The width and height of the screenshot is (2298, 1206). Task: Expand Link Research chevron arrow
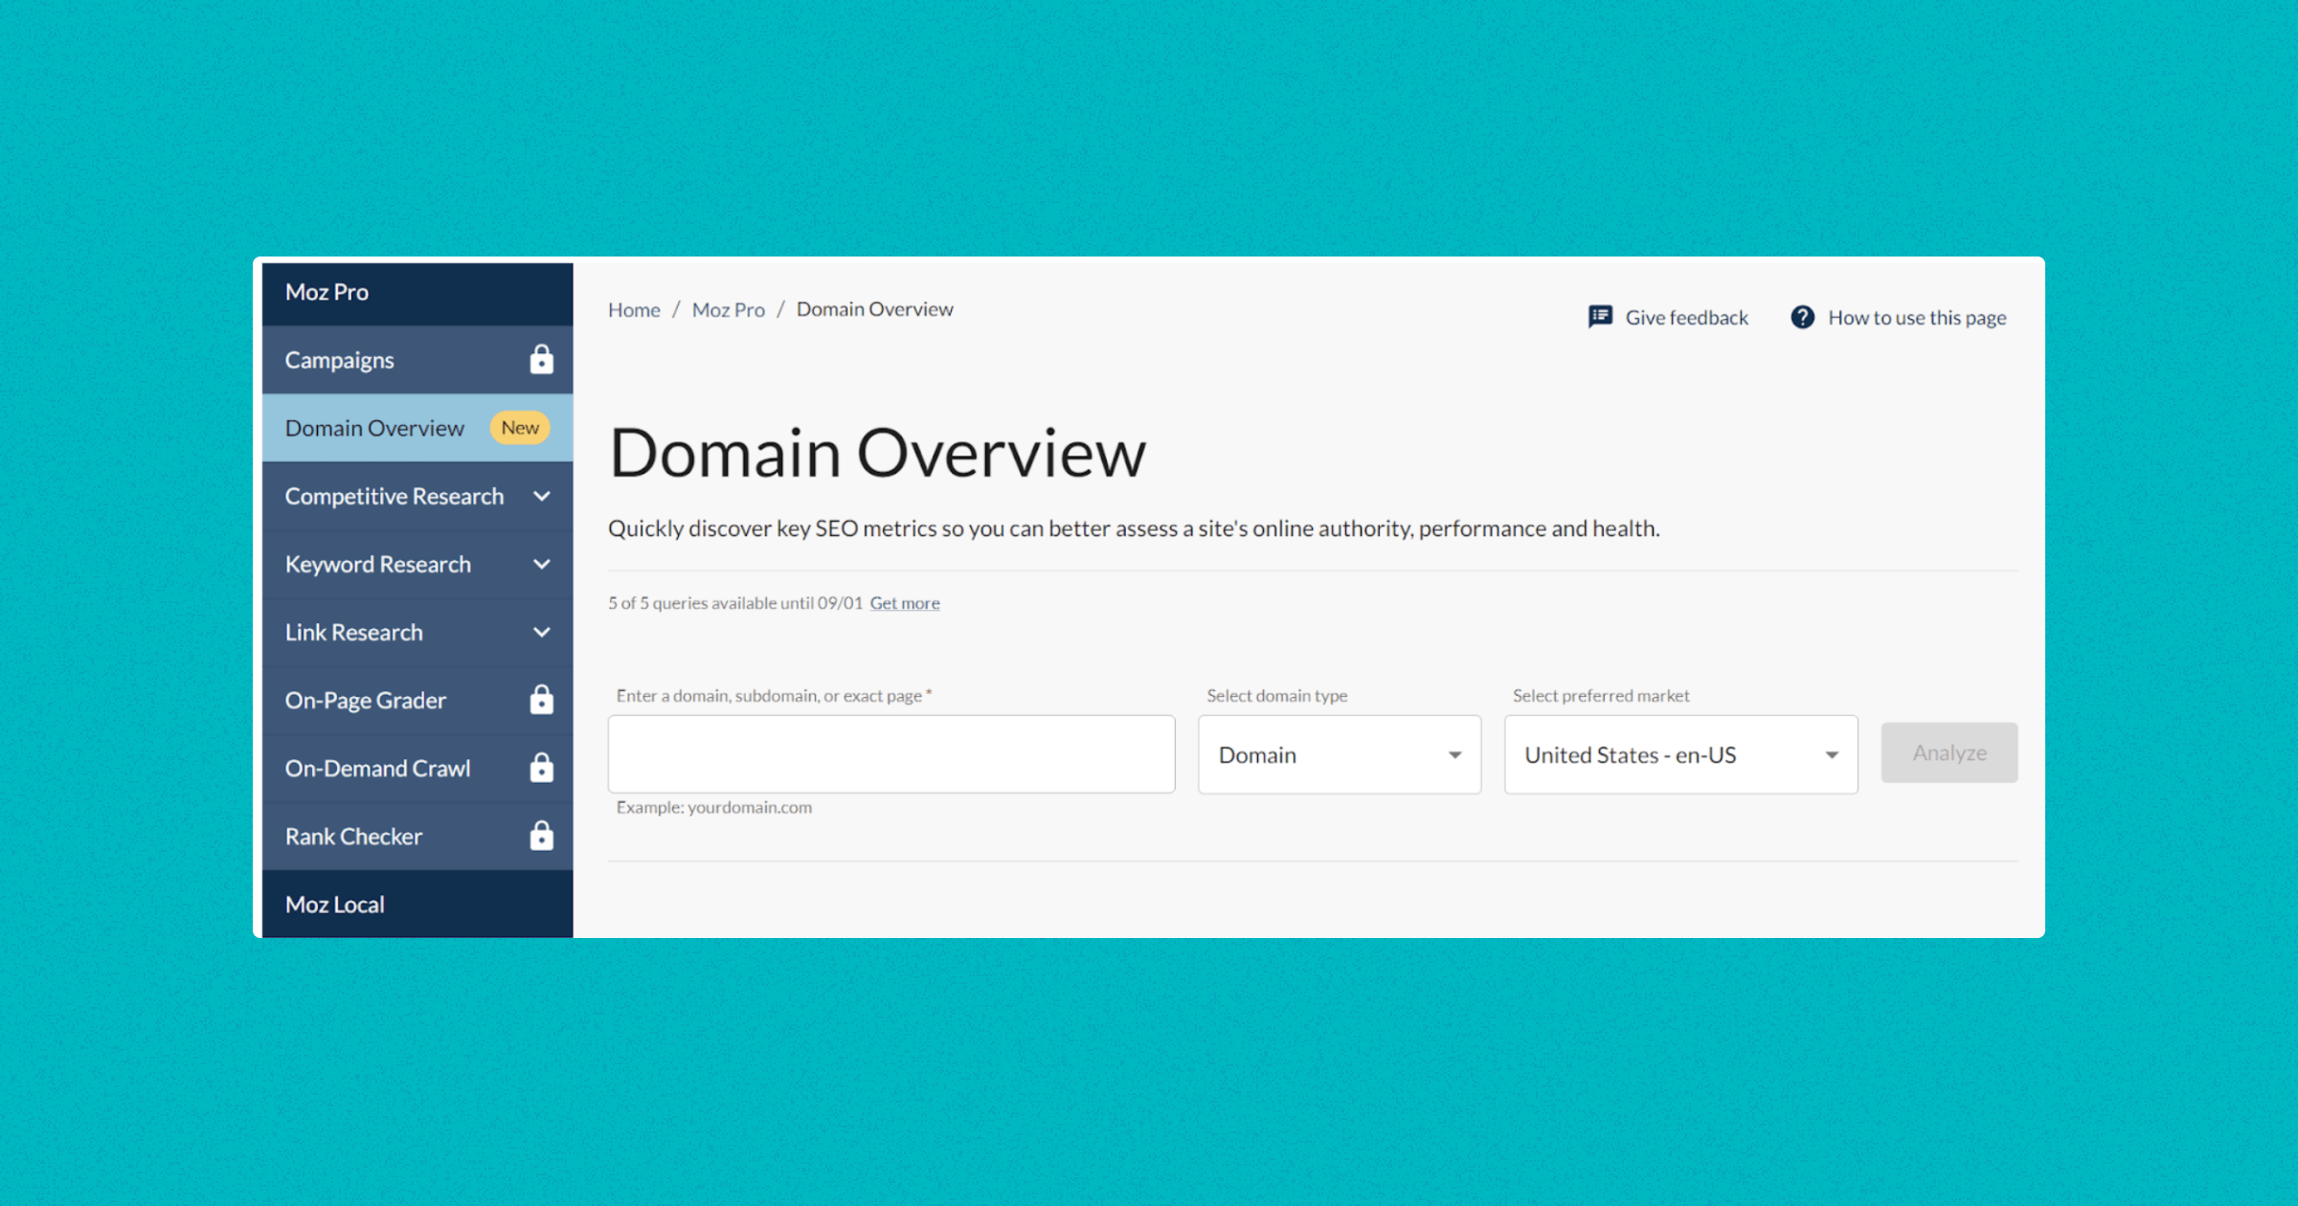click(x=542, y=633)
